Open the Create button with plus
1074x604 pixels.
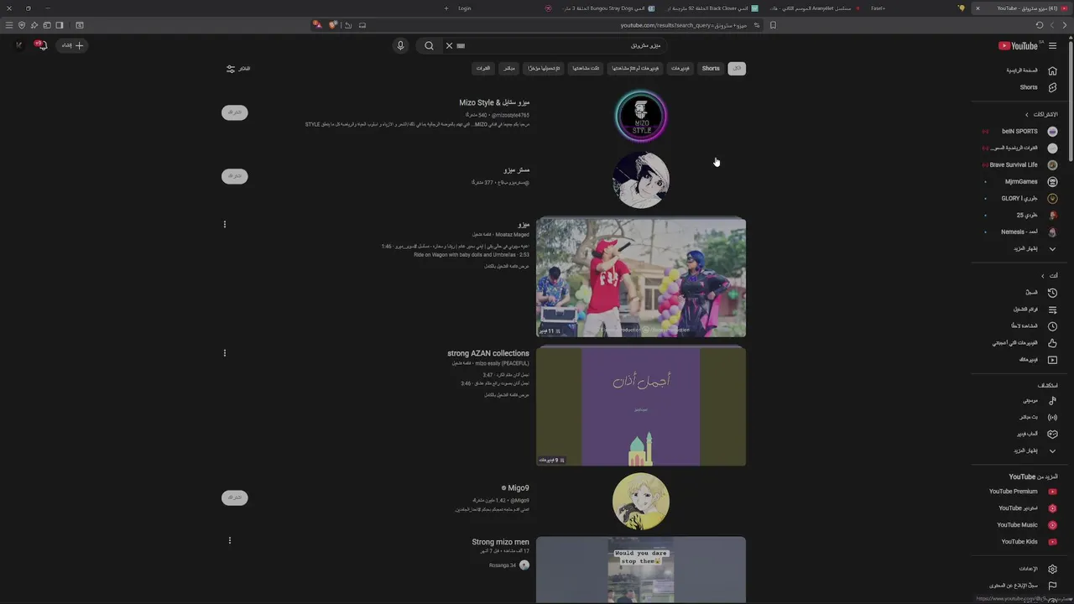pos(72,45)
